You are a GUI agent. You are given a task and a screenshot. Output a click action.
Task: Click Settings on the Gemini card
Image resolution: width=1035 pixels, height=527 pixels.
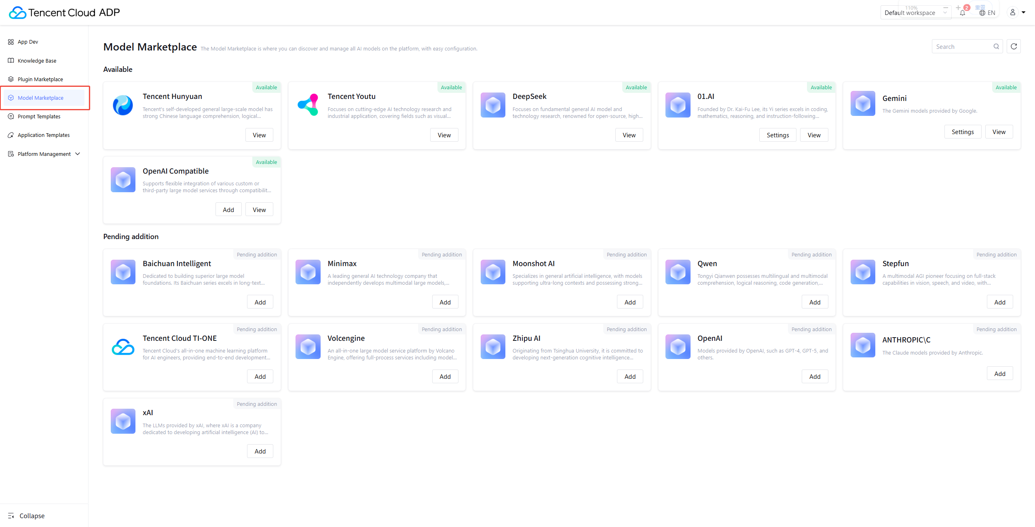pyautogui.click(x=962, y=132)
